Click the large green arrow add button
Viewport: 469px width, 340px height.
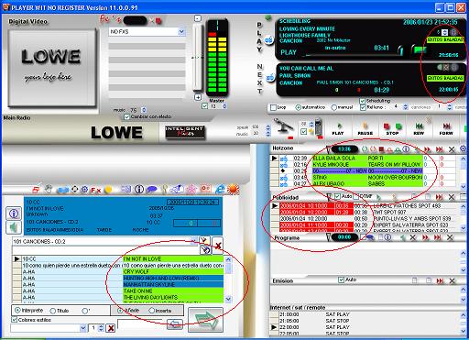pyautogui.click(x=206, y=320)
